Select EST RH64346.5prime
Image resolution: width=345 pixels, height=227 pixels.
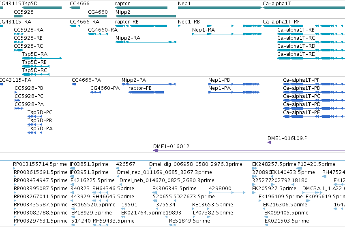[113, 189]
